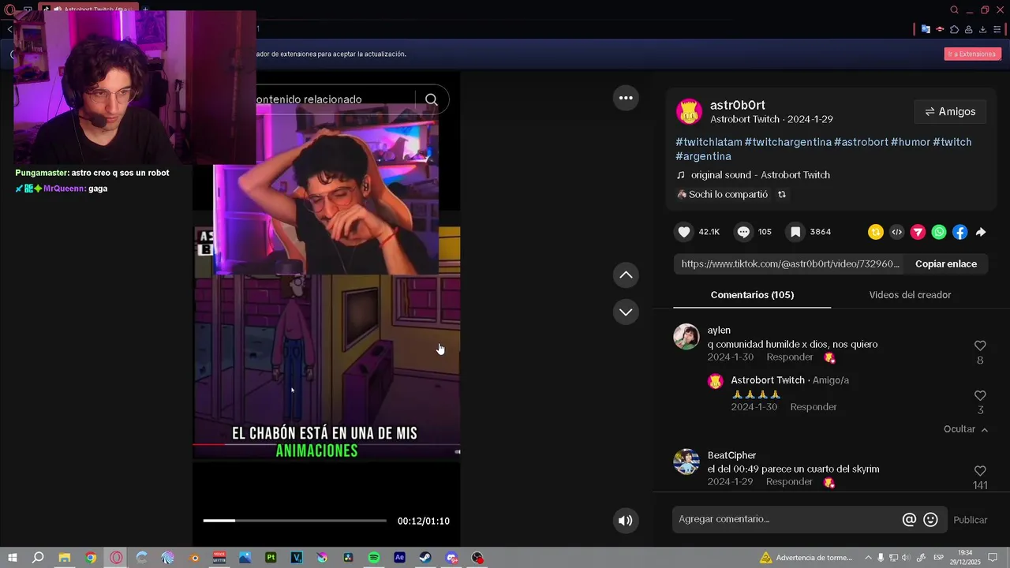Open browser extensions puzzle icon
The height and width of the screenshot is (568, 1010).
(x=954, y=29)
